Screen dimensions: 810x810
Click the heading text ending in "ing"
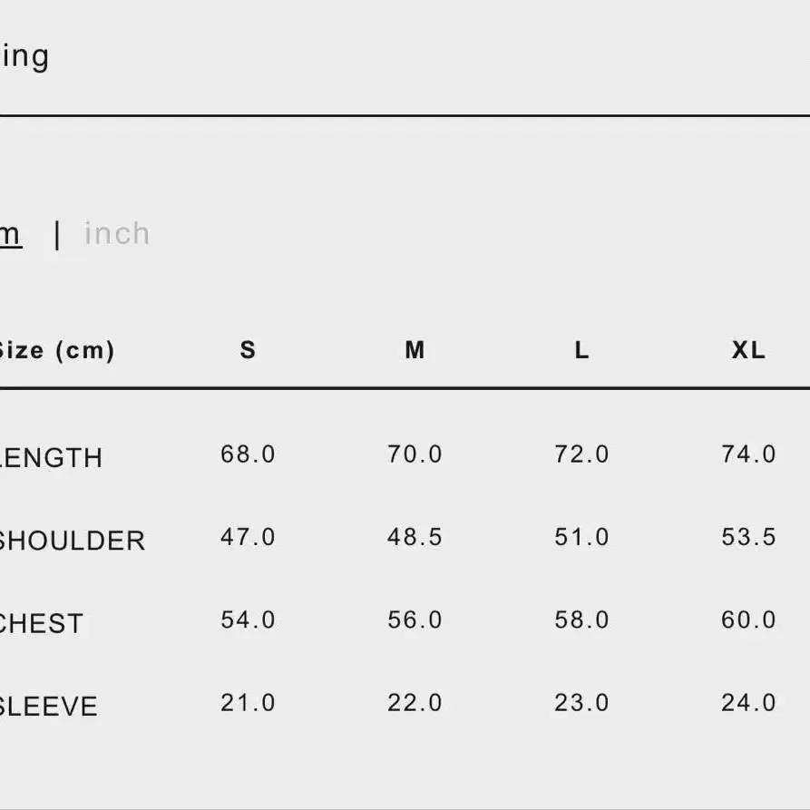coord(24,57)
